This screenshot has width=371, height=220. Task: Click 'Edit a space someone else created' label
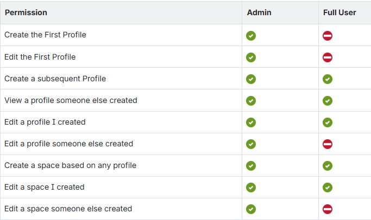(68, 209)
